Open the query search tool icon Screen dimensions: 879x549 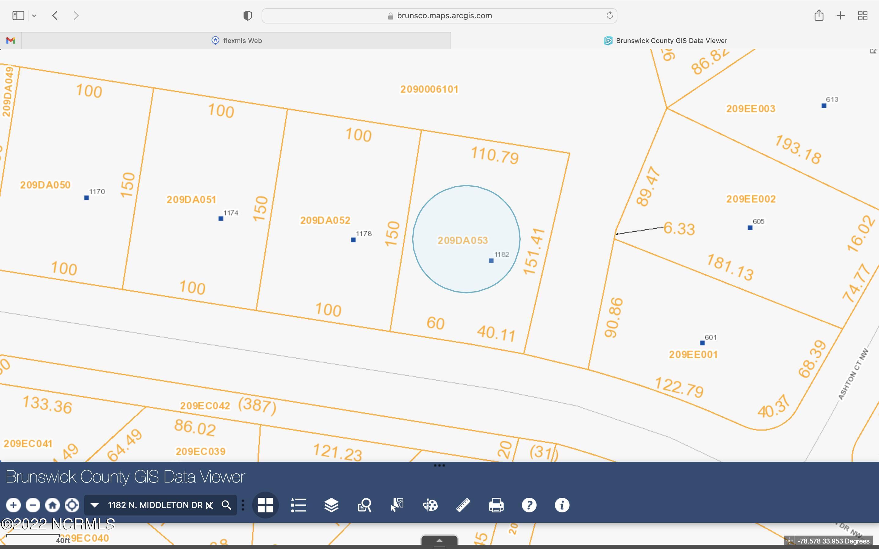point(364,505)
